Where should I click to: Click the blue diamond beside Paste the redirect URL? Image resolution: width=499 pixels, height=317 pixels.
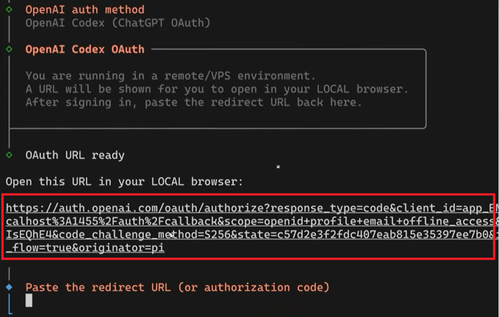(9, 286)
